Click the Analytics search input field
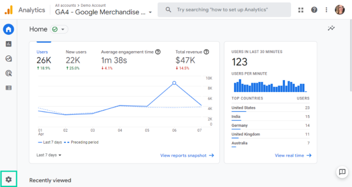Image resolution: width=352 pixels, height=187 pixels. (224, 10)
